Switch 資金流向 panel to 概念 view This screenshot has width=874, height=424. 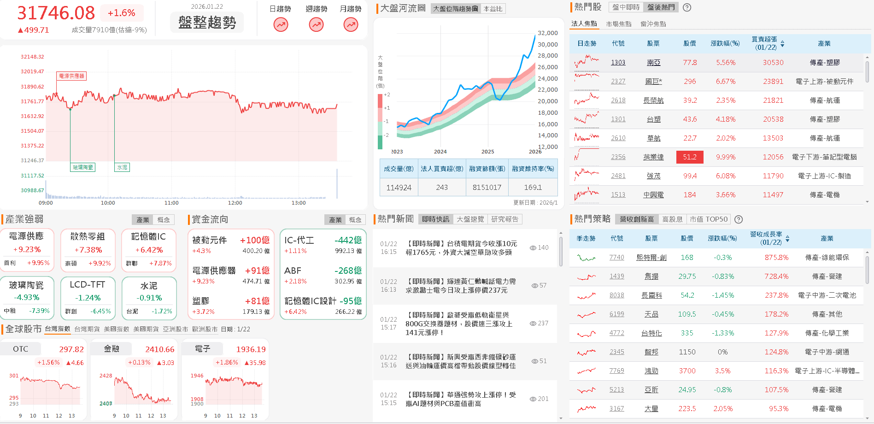pyautogui.click(x=356, y=220)
